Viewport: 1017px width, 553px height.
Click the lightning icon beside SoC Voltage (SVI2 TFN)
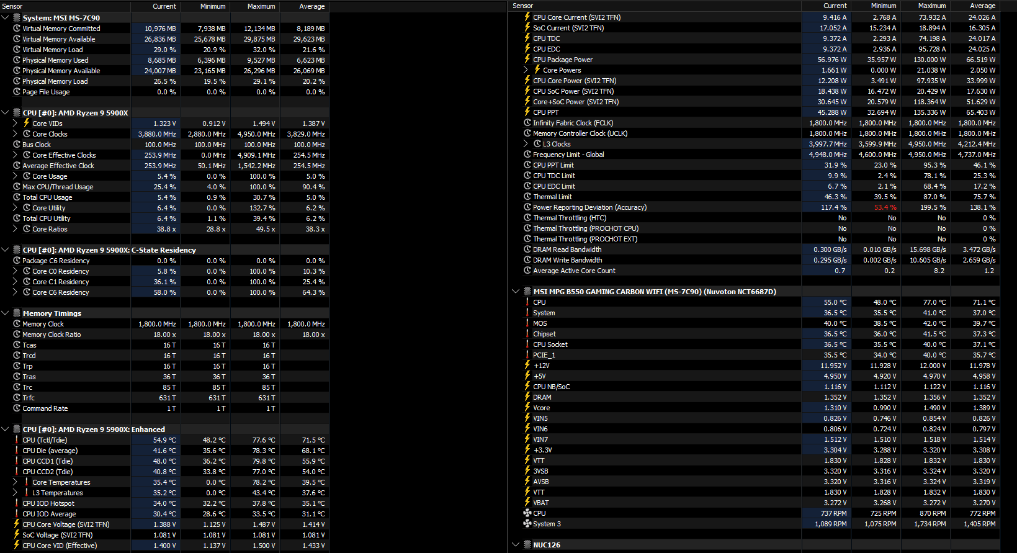tap(17, 535)
